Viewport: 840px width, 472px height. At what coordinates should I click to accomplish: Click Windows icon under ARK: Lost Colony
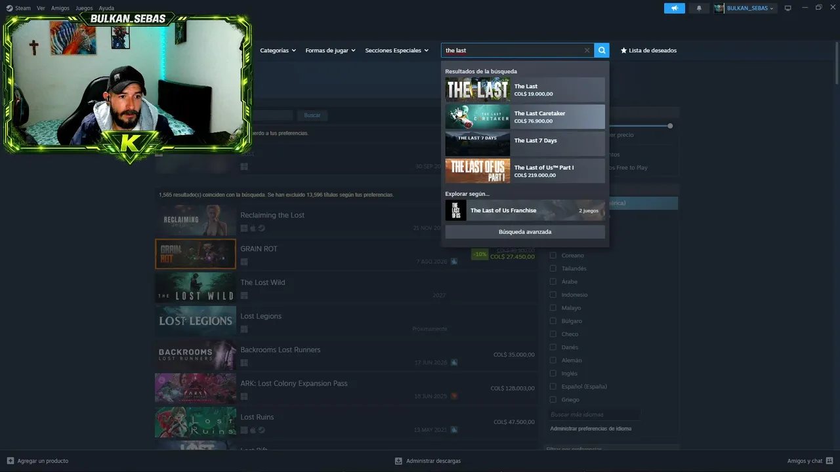coord(244,396)
